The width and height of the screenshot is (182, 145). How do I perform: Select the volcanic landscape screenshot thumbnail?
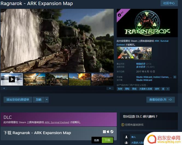[x=102, y=79]
